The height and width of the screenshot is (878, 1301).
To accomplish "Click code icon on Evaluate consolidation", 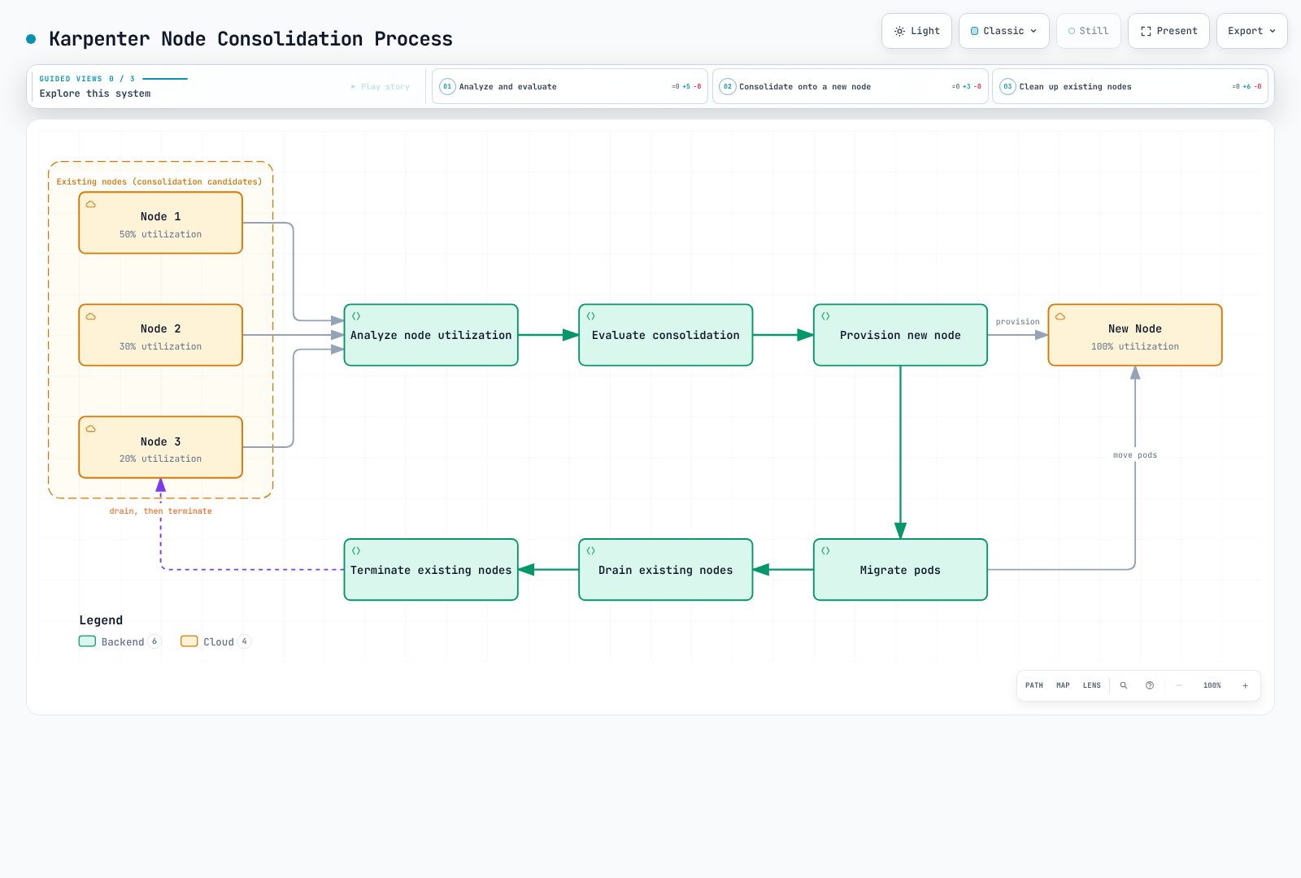I will tap(591, 316).
